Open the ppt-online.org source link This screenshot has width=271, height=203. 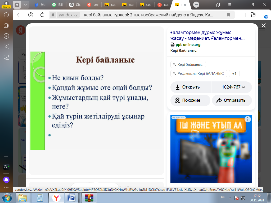pyautogui.click(x=188, y=45)
